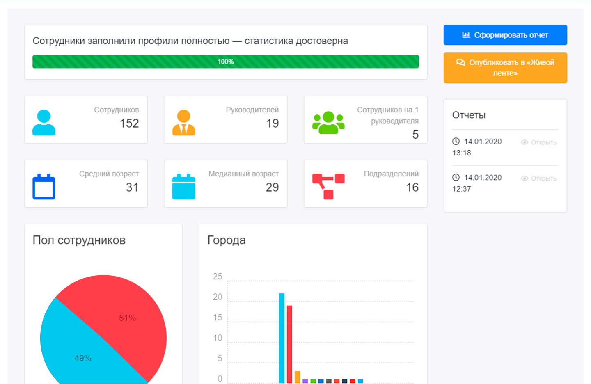Click the eye icon for the 13:18 report

click(x=525, y=142)
